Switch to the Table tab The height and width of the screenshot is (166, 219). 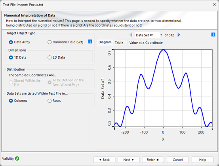click(x=119, y=43)
